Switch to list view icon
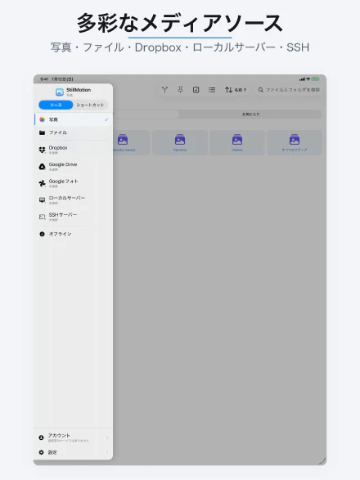The width and height of the screenshot is (360, 480). click(x=212, y=90)
